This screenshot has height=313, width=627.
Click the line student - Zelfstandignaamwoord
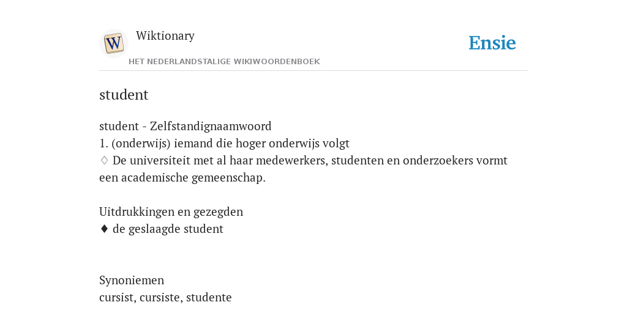point(185,126)
